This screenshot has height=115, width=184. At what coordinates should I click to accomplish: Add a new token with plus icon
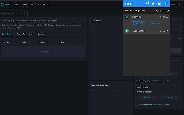tap(160, 11)
